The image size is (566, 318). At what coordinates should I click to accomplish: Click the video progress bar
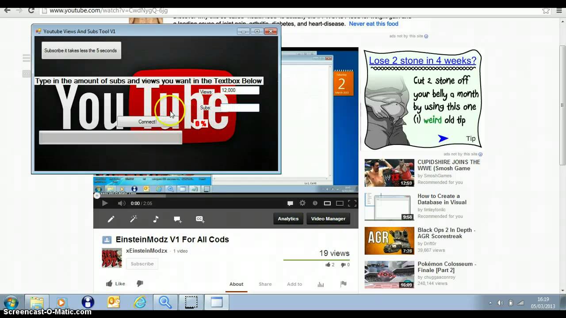(226, 196)
